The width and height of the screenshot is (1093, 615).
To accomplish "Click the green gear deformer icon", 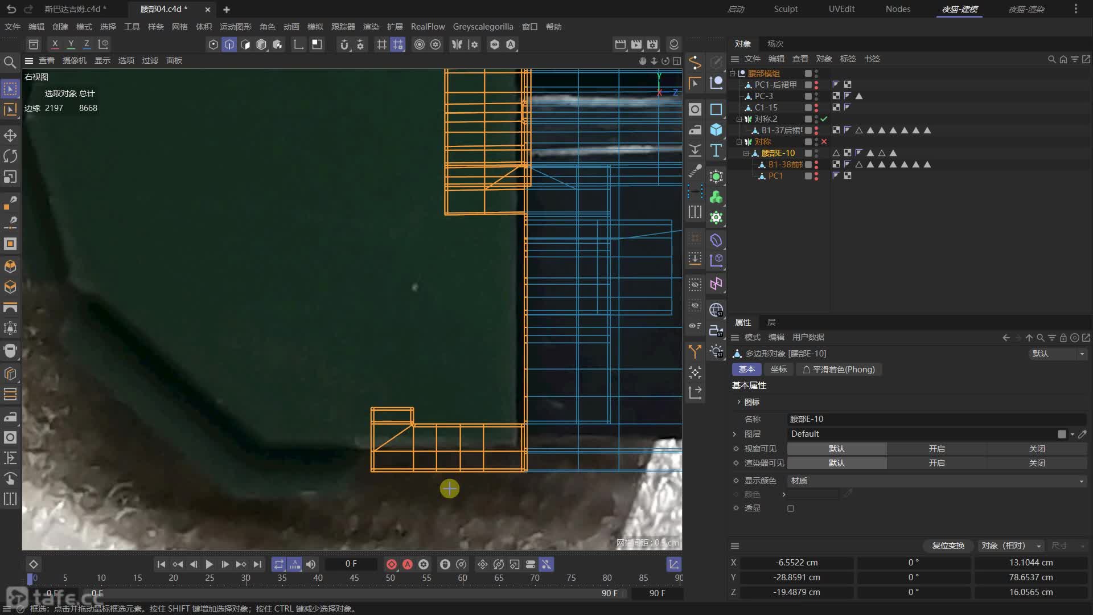I will tap(716, 218).
